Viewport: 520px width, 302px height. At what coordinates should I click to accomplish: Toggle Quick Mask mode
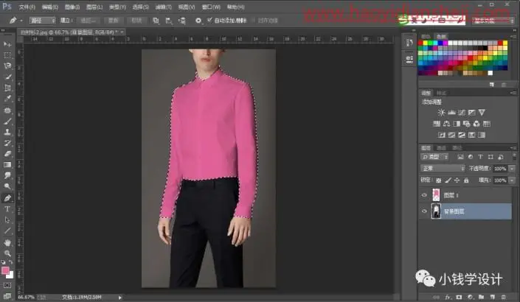coord(7,285)
